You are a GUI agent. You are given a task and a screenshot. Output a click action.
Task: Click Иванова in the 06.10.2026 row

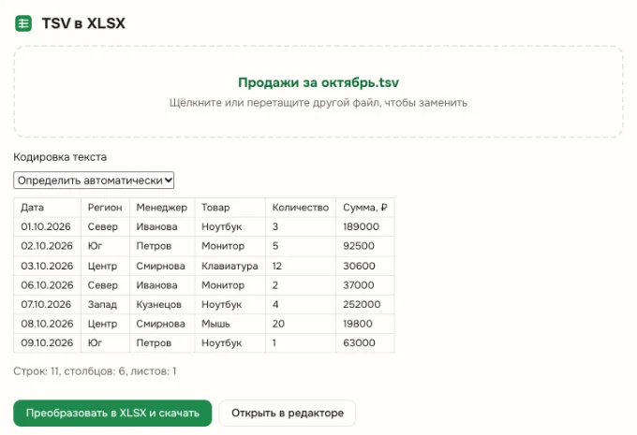(x=162, y=285)
